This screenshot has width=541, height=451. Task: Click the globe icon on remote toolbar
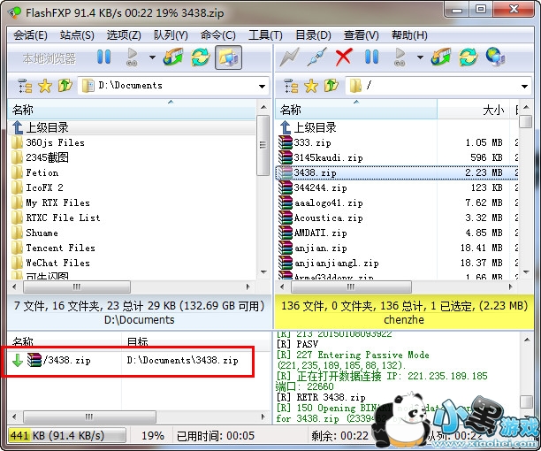tap(495, 58)
